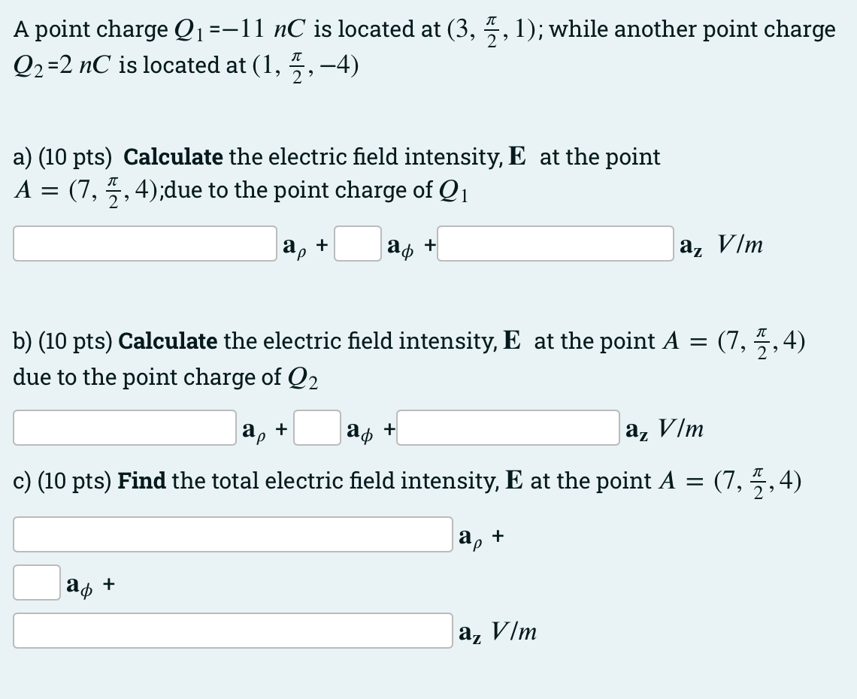Click the aρ answer field in part a

pyautogui.click(x=143, y=244)
